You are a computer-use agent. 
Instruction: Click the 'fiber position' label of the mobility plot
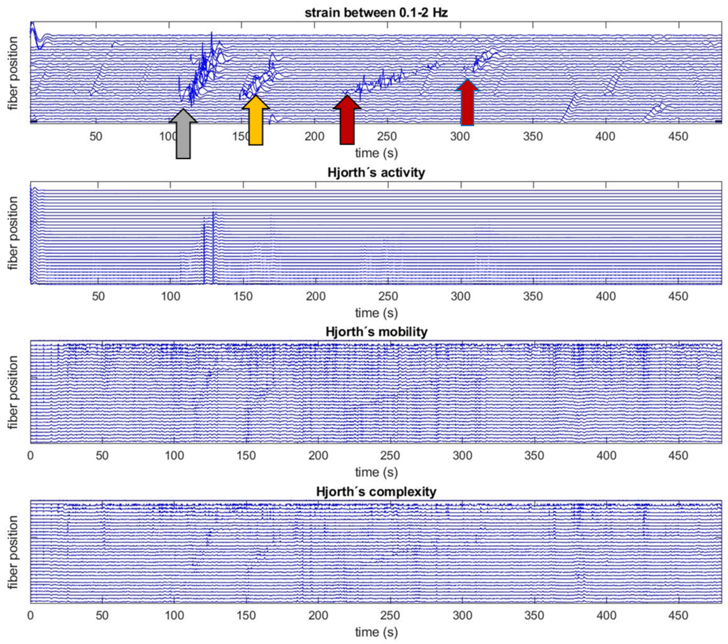pos(13,392)
